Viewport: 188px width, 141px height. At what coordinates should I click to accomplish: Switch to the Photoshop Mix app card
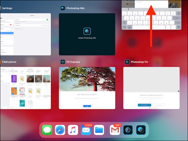(87, 34)
